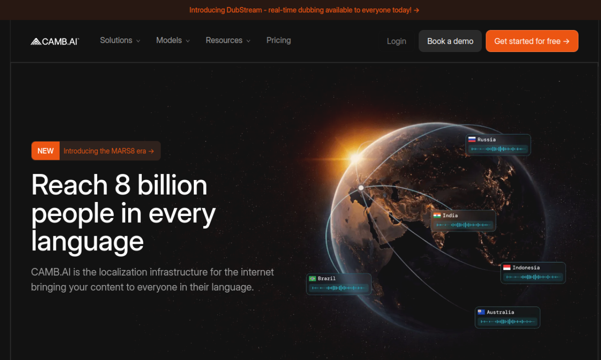Click the Russia flag icon
This screenshot has height=360, width=601.
pos(472,140)
